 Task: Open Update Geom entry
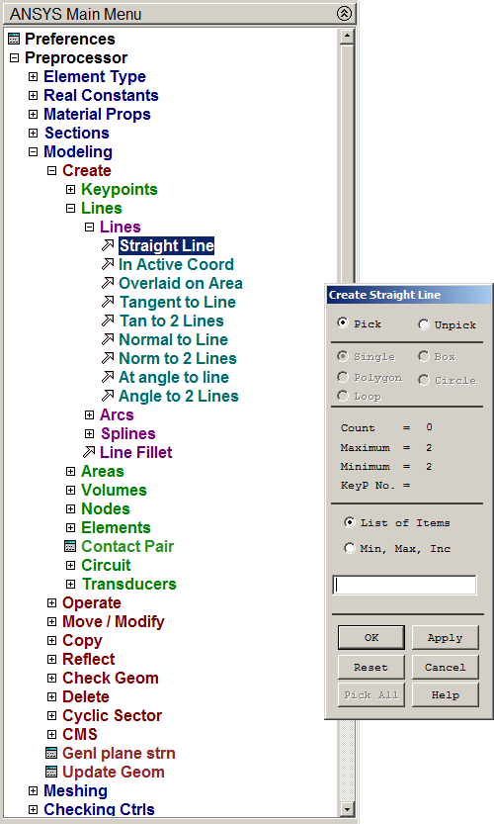[114, 772]
